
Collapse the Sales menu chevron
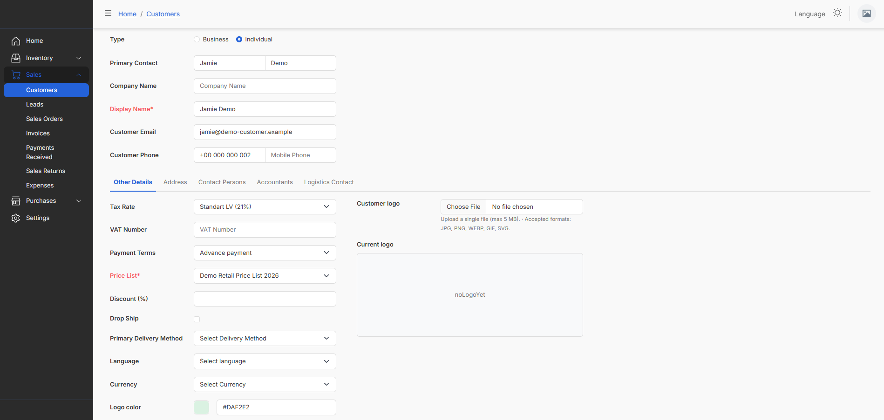coord(79,75)
